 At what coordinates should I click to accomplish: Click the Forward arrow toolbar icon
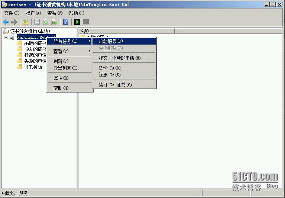pyautogui.click(x=14, y=22)
